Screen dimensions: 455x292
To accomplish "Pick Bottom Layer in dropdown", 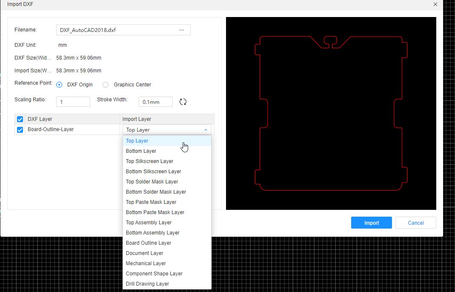I will tap(141, 151).
